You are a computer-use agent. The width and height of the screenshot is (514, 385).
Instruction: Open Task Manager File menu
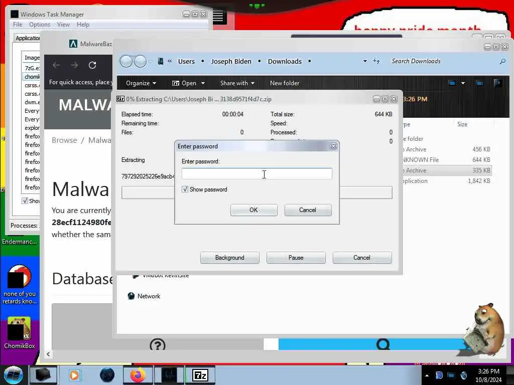tap(18, 25)
